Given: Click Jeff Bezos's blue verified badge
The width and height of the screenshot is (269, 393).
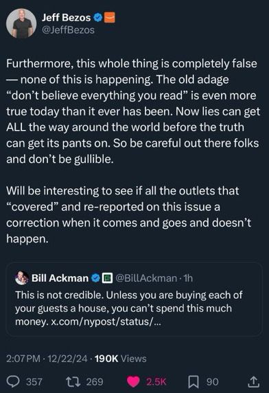Looking at the screenshot, I should [x=98, y=18].
